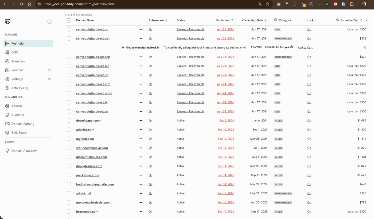Screen dimensions: 374x219
Task: Click the Estimated Value warning icon
Action: click(337, 20)
